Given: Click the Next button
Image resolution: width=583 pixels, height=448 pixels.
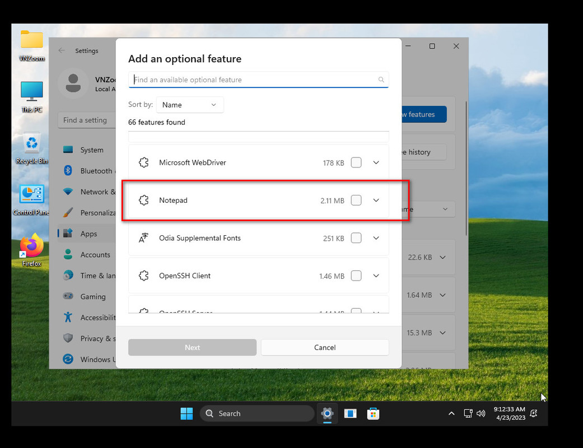Looking at the screenshot, I should click(192, 347).
